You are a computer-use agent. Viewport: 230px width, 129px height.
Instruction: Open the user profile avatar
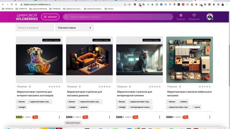point(210,17)
